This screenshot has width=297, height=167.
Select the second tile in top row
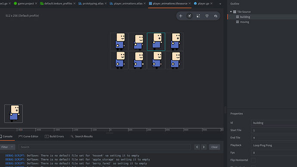138,42
